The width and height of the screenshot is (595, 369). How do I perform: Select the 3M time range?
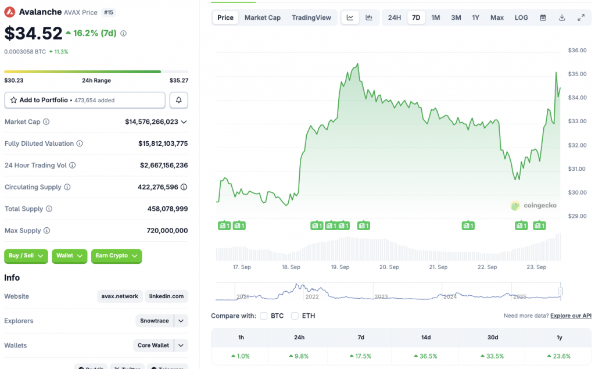point(456,17)
